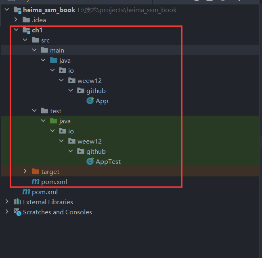Click the Maven icon of ch1 pom.xml
The width and height of the screenshot is (262, 258).
(x=36, y=182)
